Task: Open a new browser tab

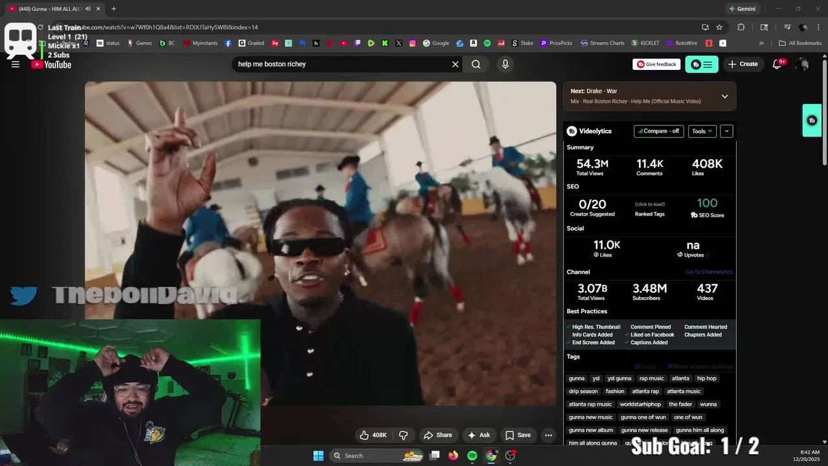Action: (114, 8)
